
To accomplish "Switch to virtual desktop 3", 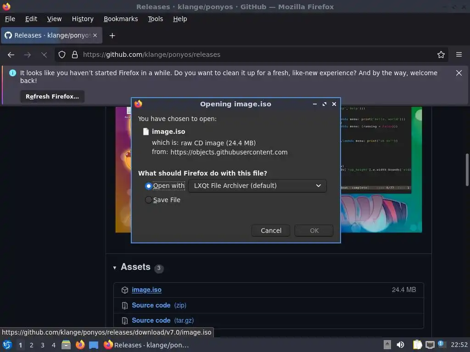I will (43, 345).
